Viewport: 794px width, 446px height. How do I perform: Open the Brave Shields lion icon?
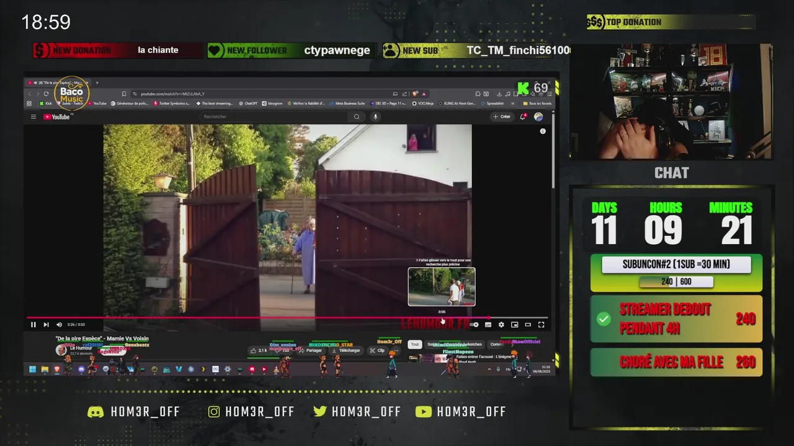(x=415, y=94)
